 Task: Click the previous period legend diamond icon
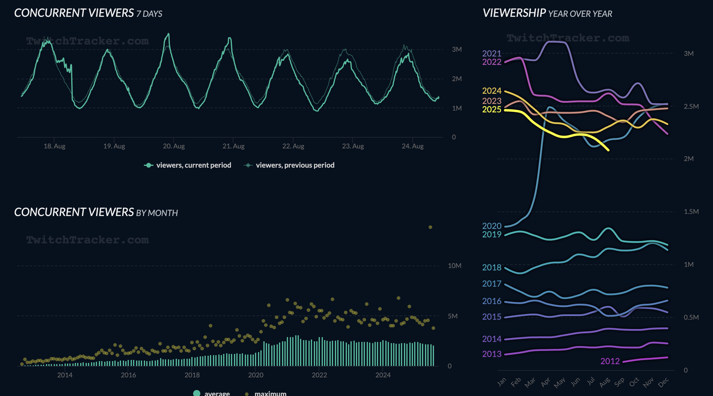point(248,165)
